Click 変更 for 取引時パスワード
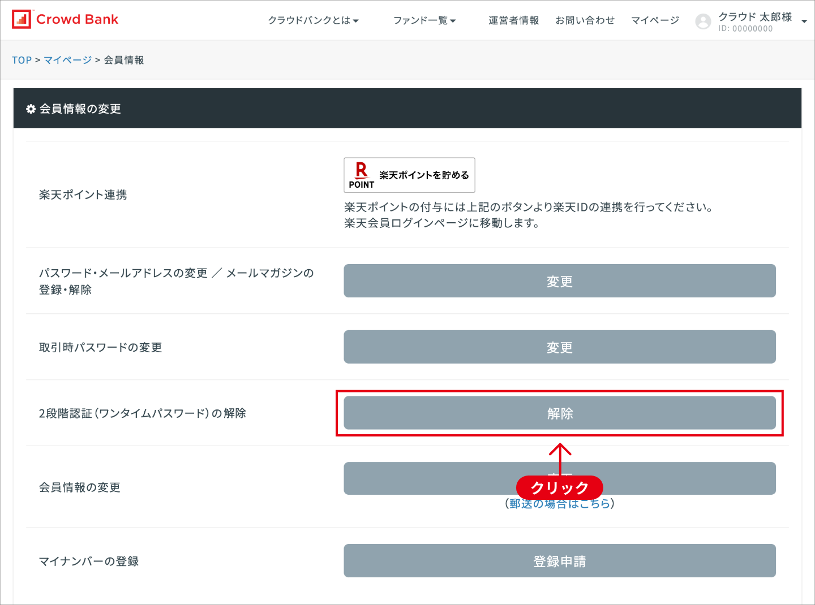The image size is (815, 605). pos(560,347)
